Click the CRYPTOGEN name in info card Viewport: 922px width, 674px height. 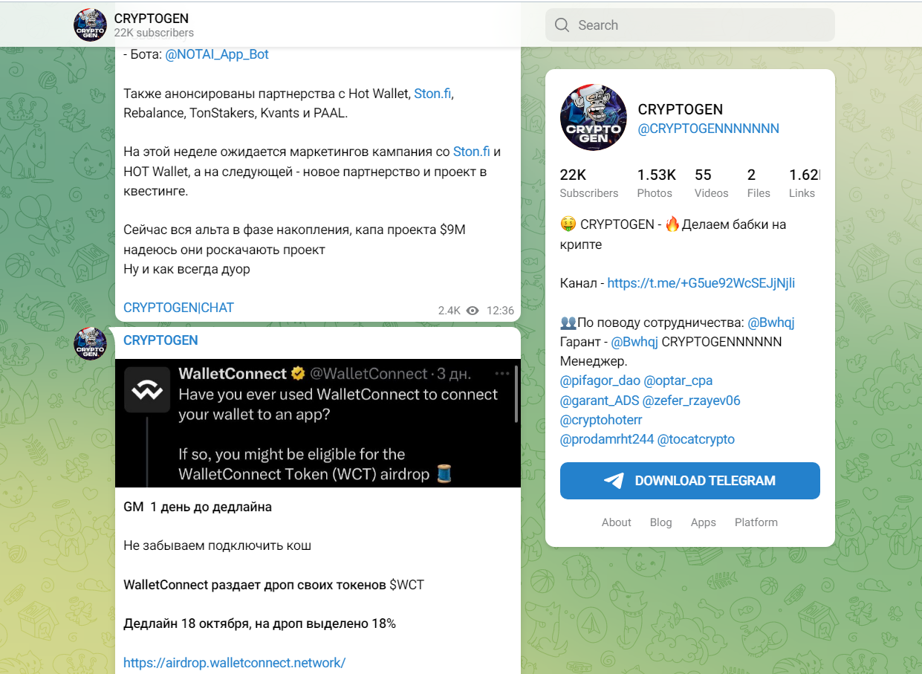[x=681, y=109]
